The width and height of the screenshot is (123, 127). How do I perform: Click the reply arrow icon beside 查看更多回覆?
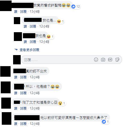point(16,50)
